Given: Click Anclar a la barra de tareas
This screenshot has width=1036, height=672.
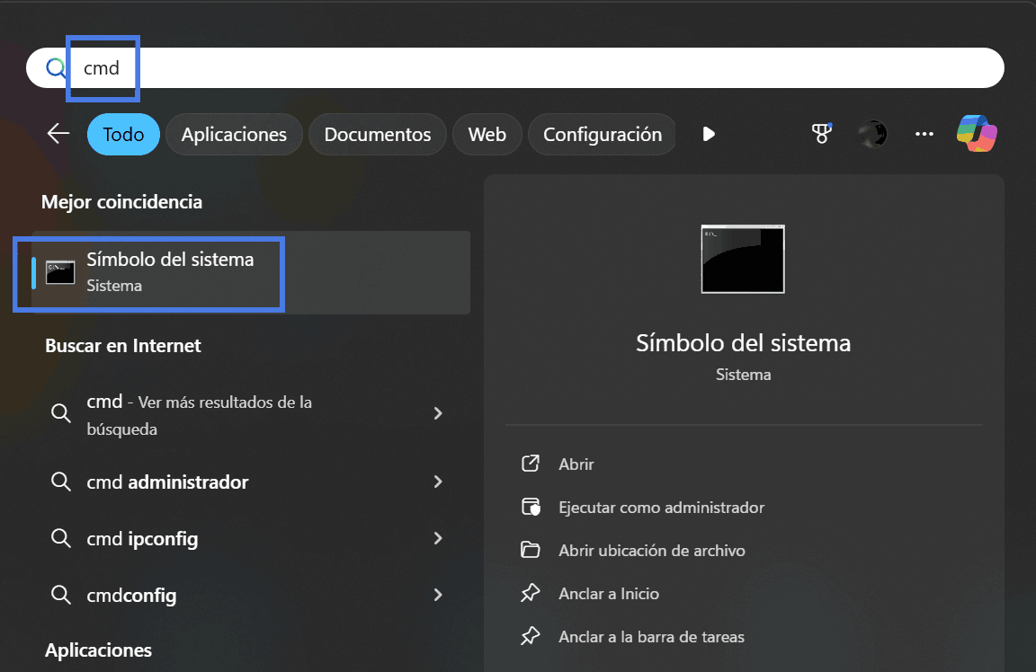Looking at the screenshot, I should pos(651,637).
